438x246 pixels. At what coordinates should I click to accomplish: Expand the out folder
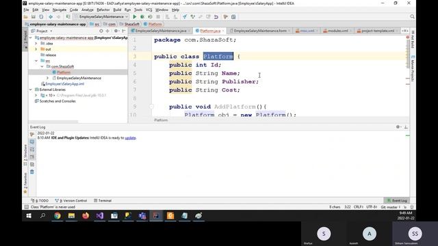36,49
